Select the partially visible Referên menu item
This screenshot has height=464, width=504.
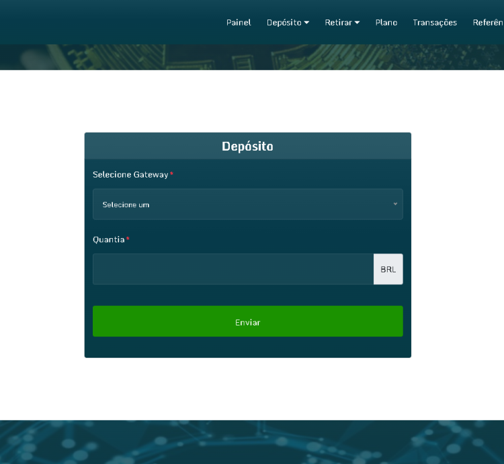point(488,22)
